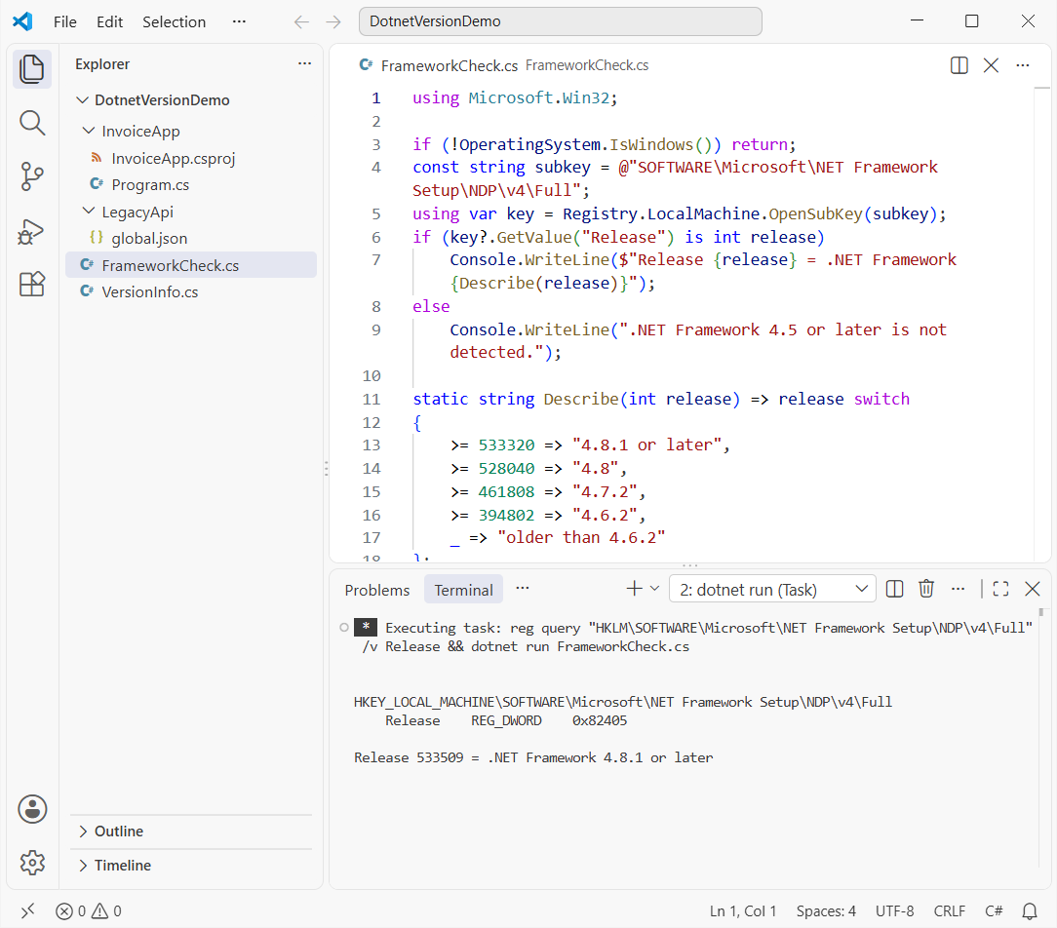The width and height of the screenshot is (1057, 928).
Task: Open the new terminal launch profile dropdown
Action: (654, 589)
